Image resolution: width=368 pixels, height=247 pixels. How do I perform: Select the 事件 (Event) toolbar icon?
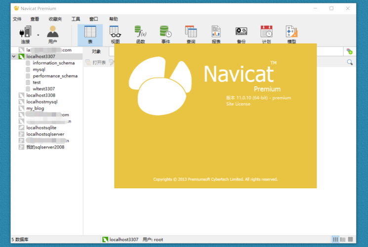pos(165,35)
